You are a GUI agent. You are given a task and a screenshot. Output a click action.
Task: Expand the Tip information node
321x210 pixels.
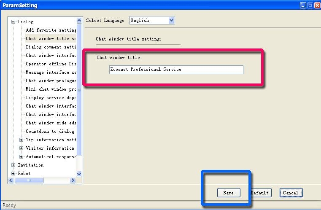(x=21, y=140)
